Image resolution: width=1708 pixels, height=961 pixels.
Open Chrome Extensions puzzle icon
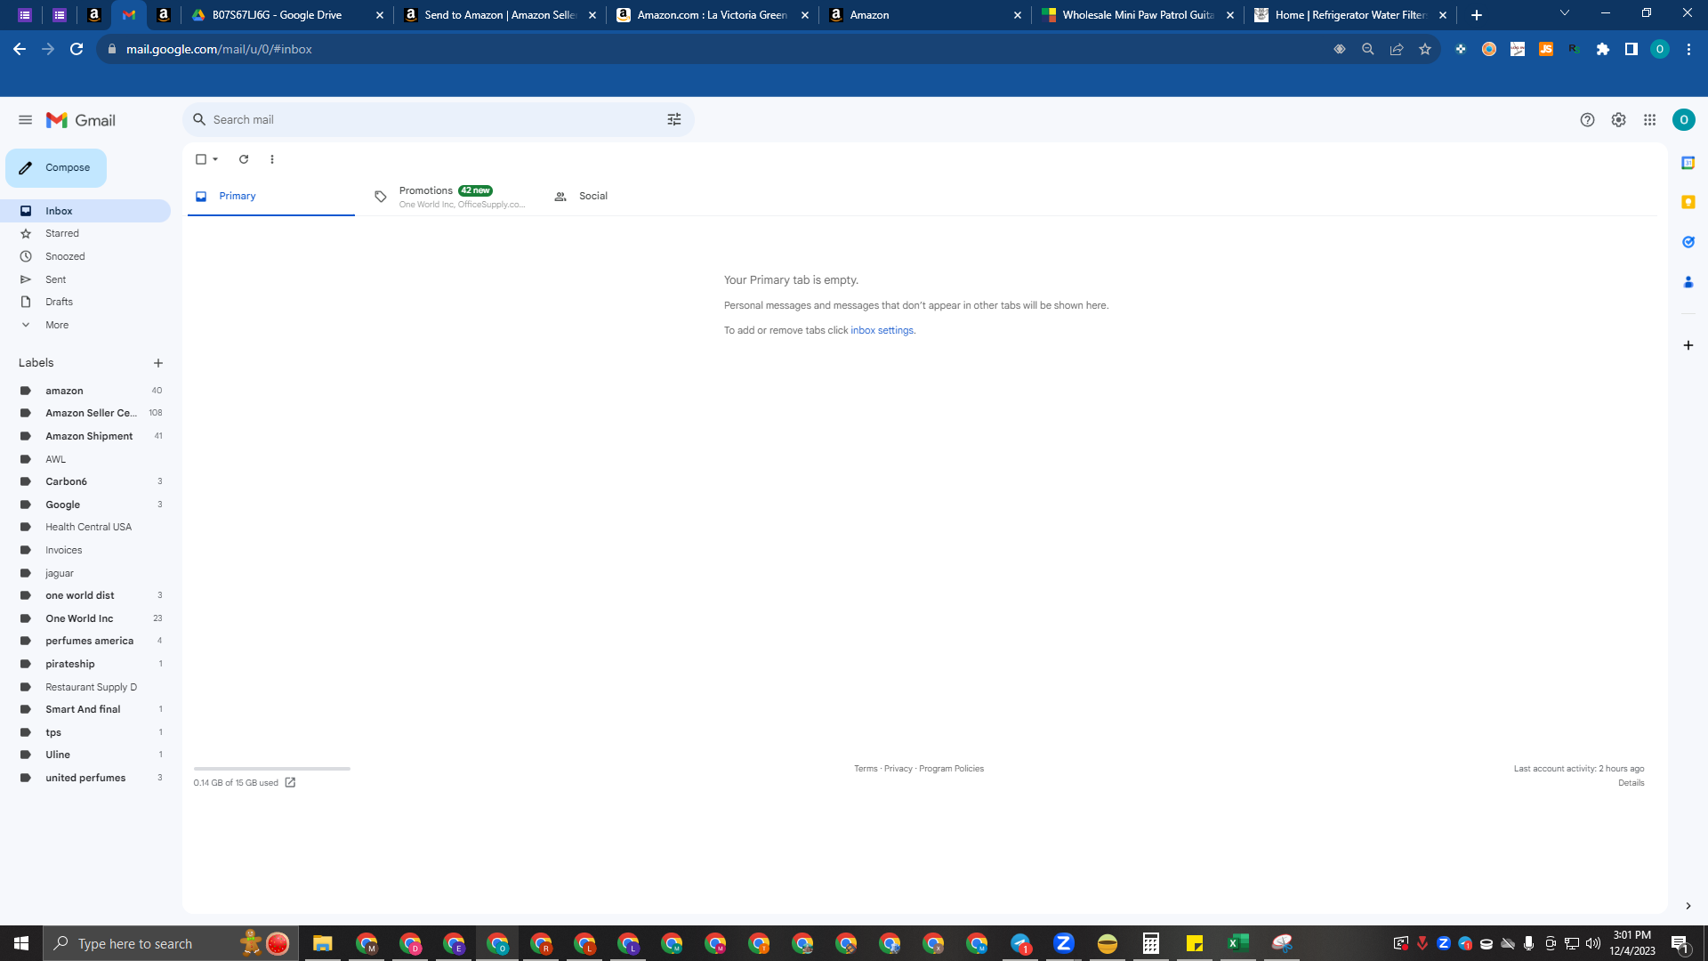tap(1602, 50)
